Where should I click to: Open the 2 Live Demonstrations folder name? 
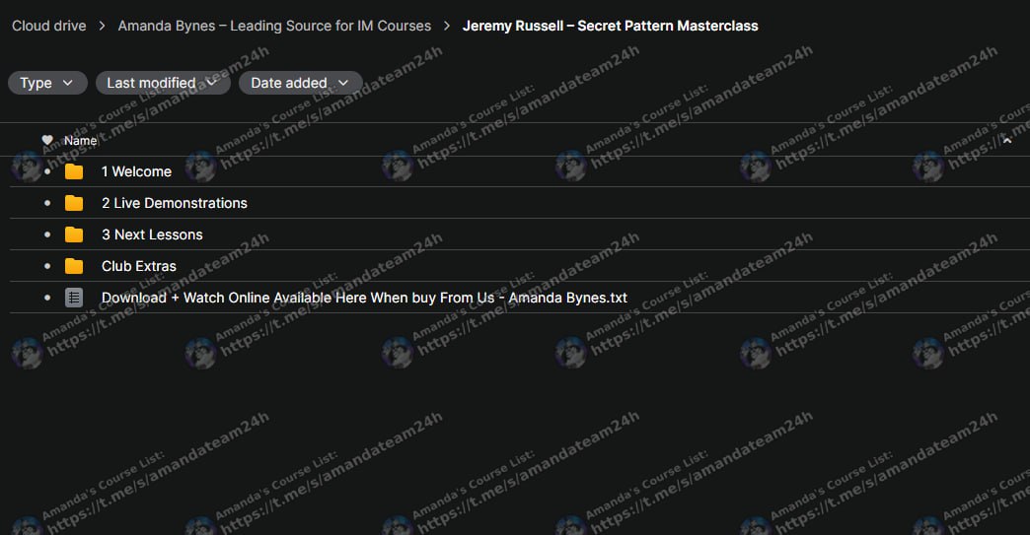[174, 203]
